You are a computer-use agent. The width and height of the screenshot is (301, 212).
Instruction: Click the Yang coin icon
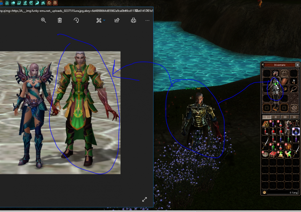click(264, 192)
